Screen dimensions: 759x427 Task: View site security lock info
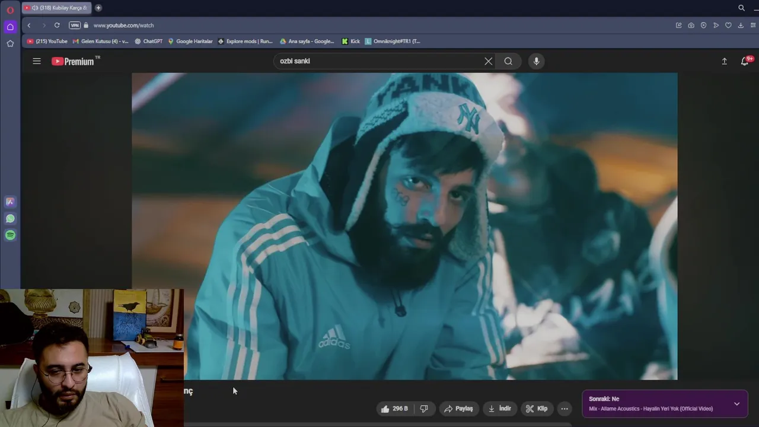(x=86, y=26)
